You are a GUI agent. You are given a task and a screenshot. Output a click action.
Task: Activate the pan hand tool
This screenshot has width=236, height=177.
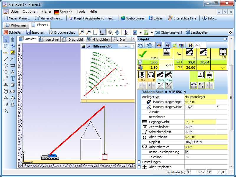(x=117, y=32)
